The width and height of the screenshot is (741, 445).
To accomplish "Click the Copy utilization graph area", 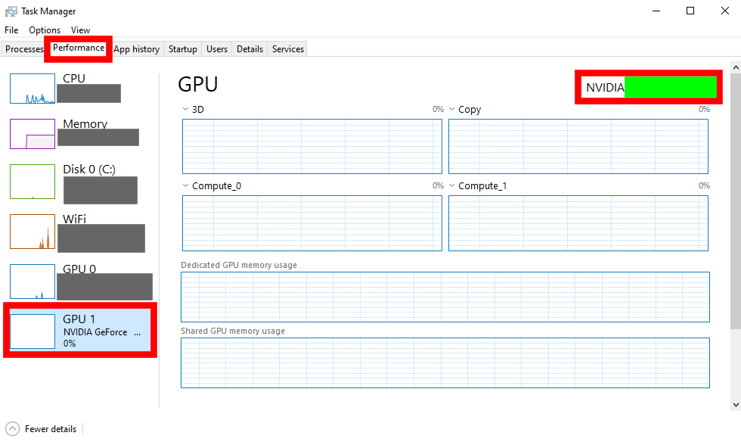I will click(x=578, y=146).
